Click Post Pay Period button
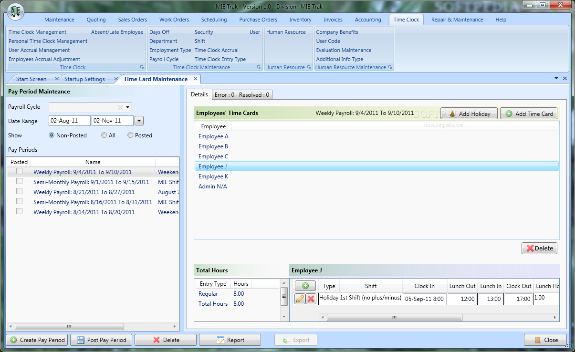 [x=101, y=340]
